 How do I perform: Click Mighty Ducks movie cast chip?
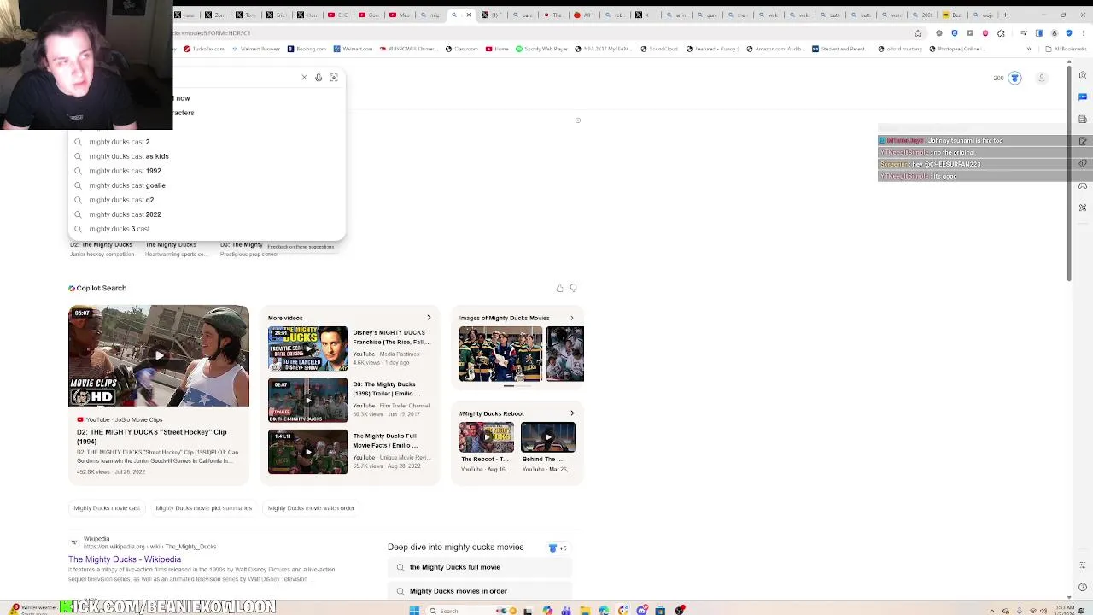pos(107,508)
